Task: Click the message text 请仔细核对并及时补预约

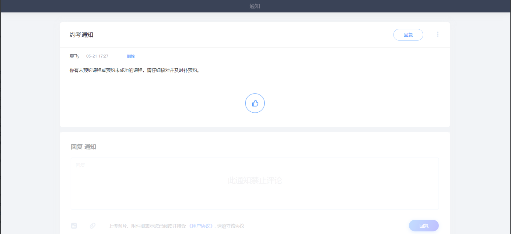Action: pyautogui.click(x=173, y=70)
